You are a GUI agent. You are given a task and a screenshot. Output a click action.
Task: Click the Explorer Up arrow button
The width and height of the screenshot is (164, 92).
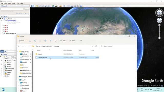click(x=29, y=46)
